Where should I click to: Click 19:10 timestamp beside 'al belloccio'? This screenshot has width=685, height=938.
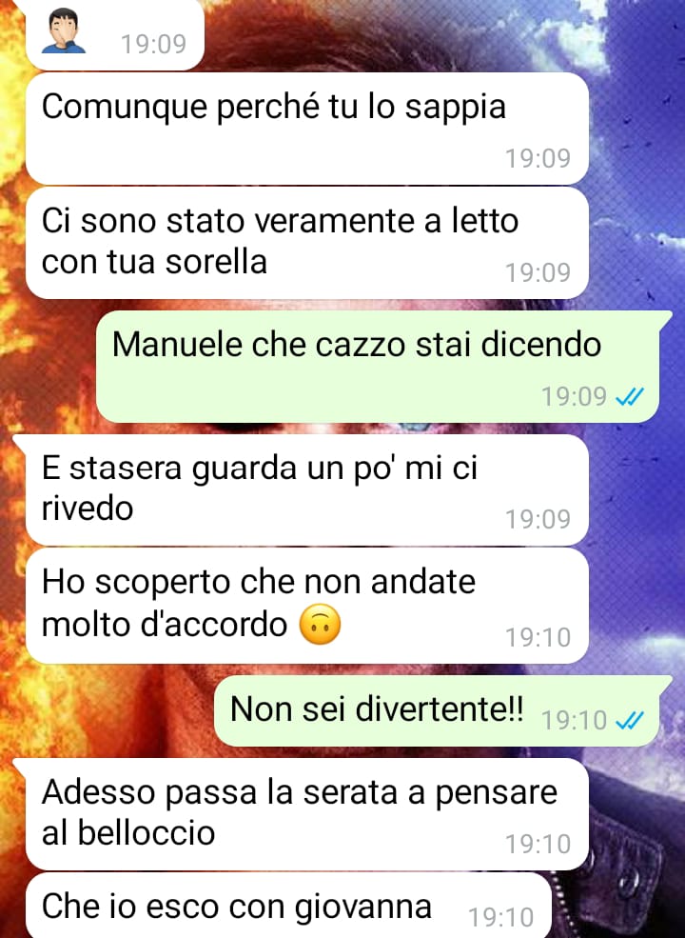tap(538, 844)
